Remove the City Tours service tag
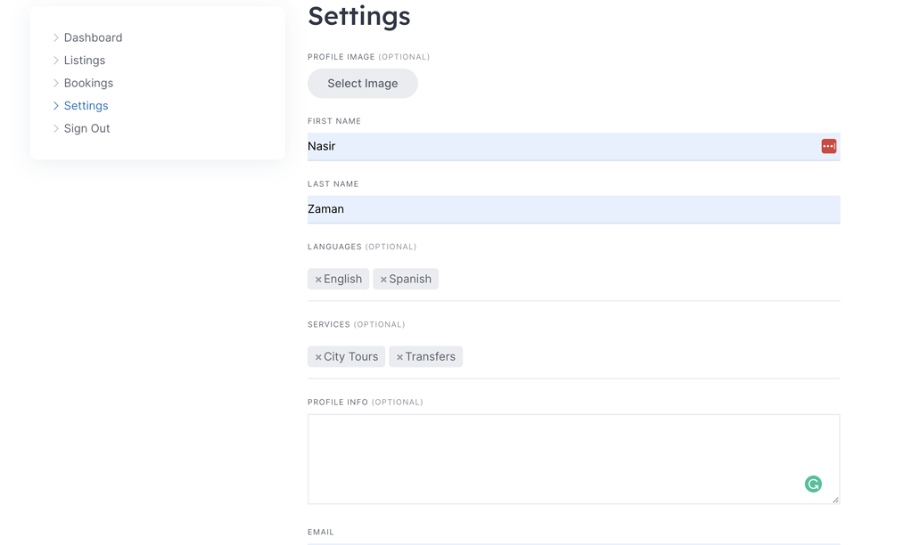Screen dimensions: 913x545 (x=318, y=356)
